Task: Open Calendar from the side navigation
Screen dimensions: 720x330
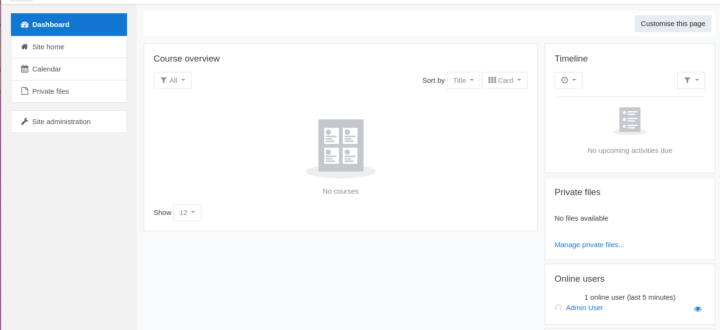Action: click(69, 69)
